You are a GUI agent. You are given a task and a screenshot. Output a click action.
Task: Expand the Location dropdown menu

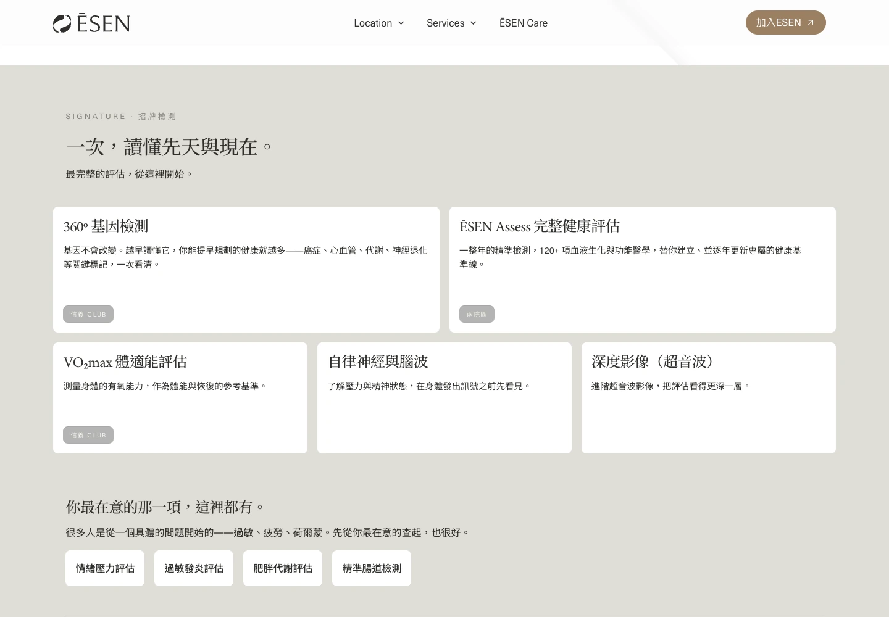(379, 23)
